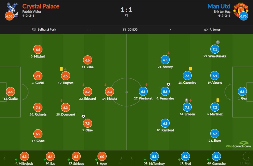Open the Crystal Palace team name link
This screenshot has width=253, height=166.
coord(41,6)
